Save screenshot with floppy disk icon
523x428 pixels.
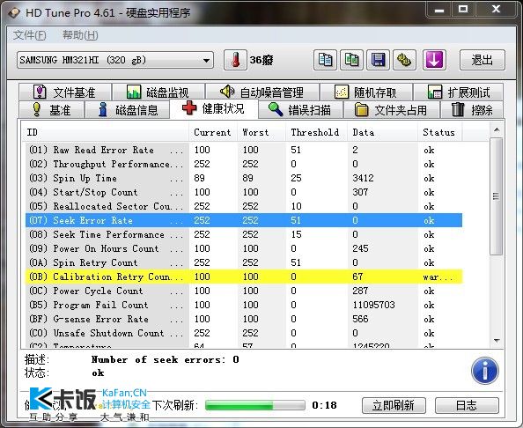pos(378,60)
